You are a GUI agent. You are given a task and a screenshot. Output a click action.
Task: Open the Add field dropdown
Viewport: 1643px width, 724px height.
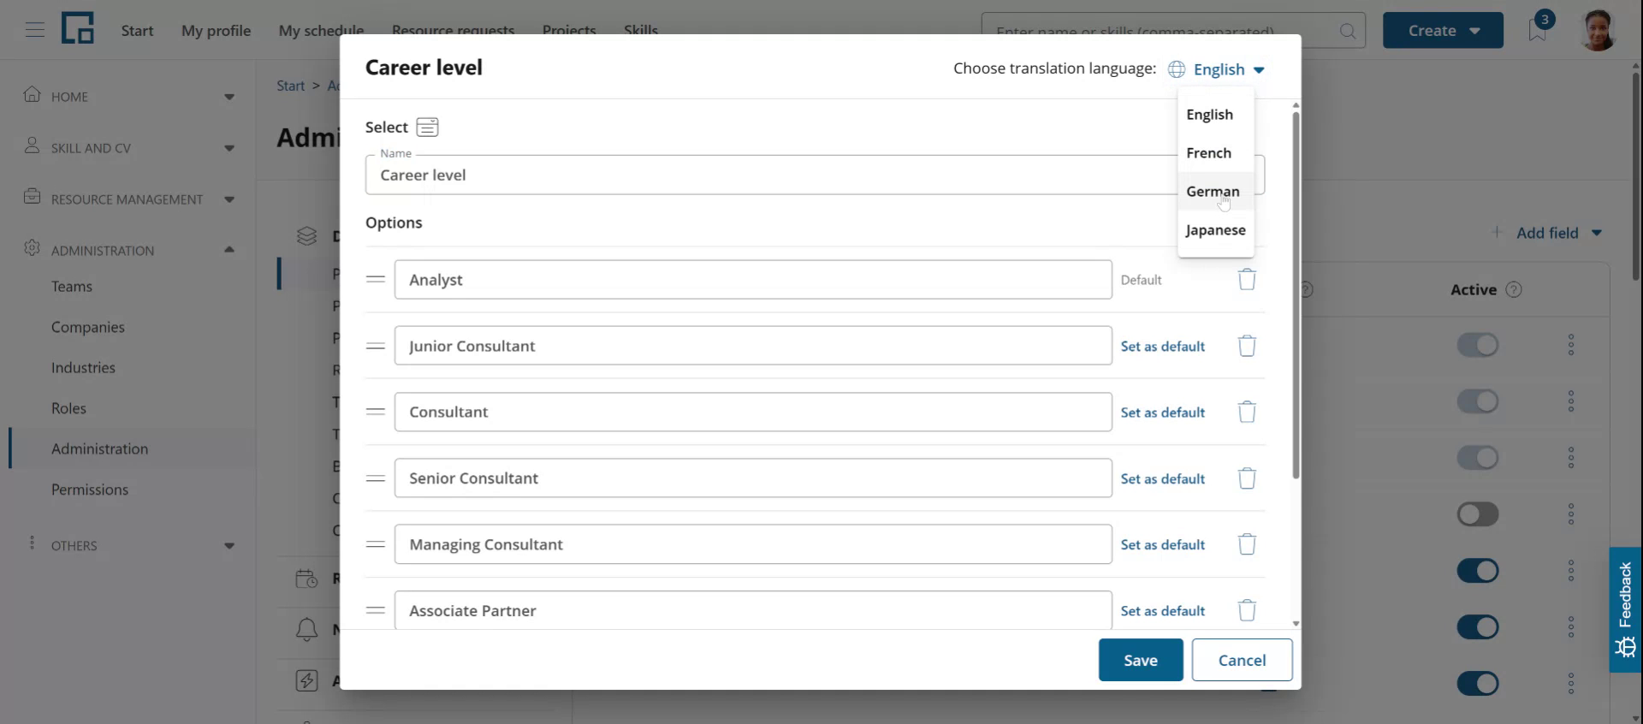1547,233
